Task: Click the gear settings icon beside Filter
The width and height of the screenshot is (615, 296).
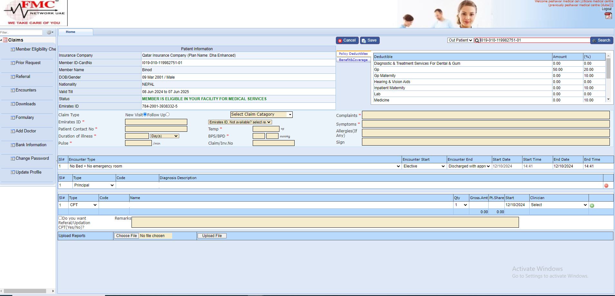Action: click(50, 32)
